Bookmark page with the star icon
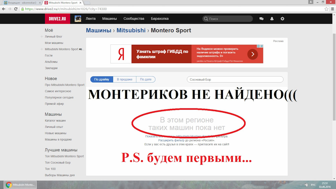 [x=326, y=9]
